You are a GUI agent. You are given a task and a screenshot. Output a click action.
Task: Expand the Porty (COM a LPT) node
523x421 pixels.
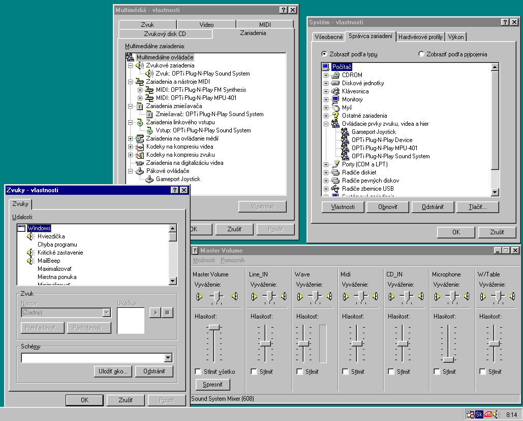point(326,164)
